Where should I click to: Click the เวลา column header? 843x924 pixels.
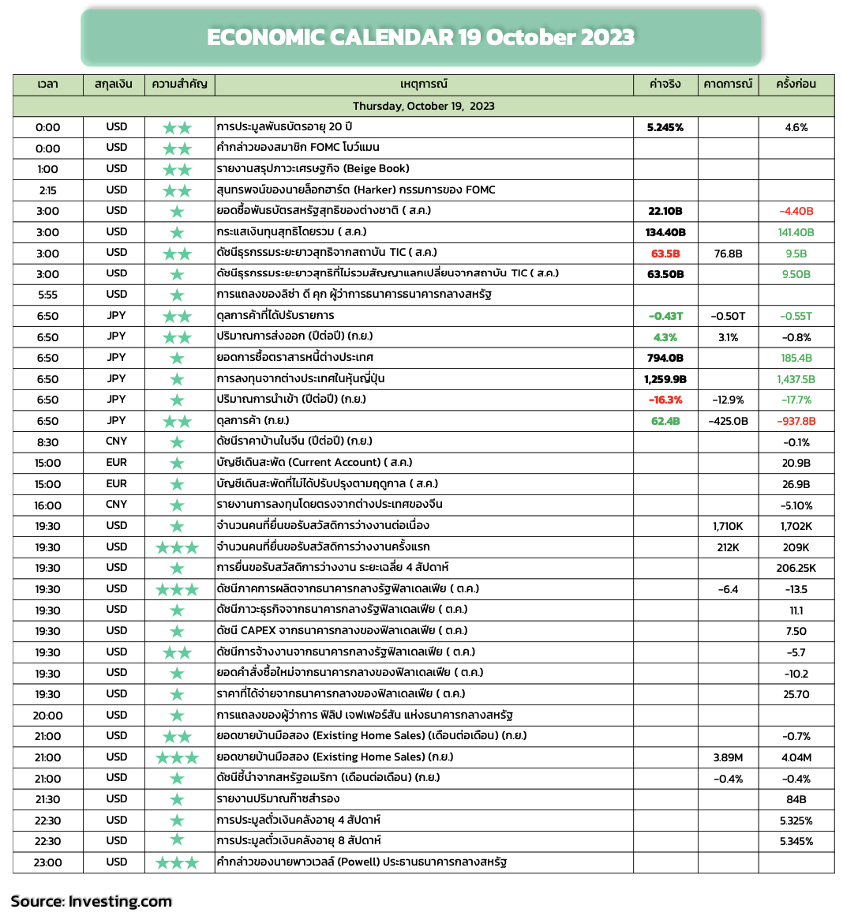point(47,85)
